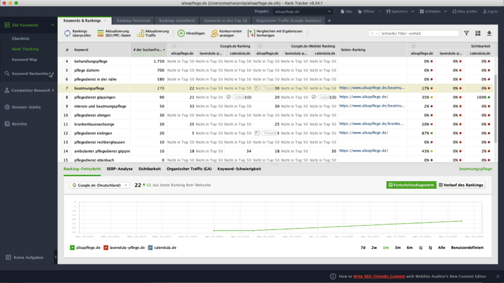Click Vergleichen mit Ergebnissen icon
Screen dimensions: 504x283
(x=251, y=33)
